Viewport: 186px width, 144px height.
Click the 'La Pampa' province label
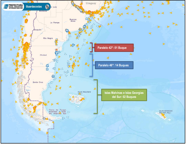tap(55, 22)
